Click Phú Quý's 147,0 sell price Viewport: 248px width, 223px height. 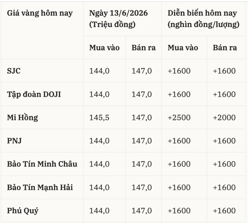coord(142,211)
